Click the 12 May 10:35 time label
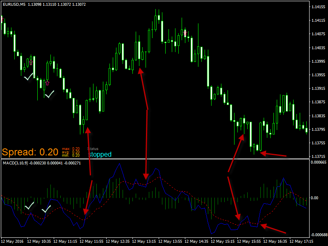The height and width of the screenshot is (246, 328). click(x=39, y=241)
